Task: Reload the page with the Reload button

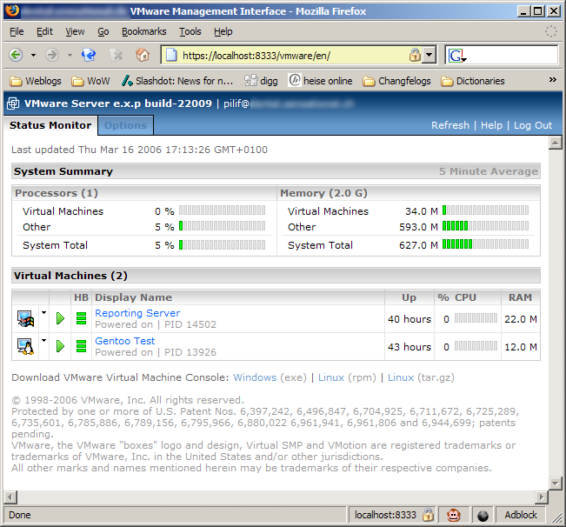Action: click(x=89, y=56)
